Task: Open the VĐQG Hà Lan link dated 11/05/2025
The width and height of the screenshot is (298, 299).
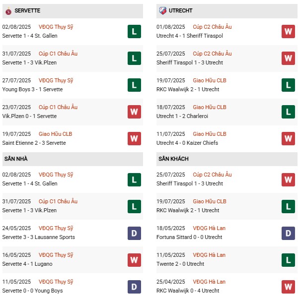Action: tap(209, 255)
